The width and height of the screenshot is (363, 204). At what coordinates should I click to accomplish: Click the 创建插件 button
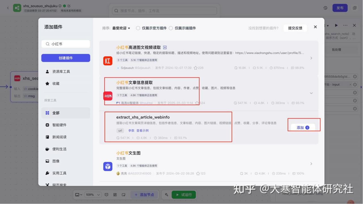pyautogui.click(x=66, y=58)
